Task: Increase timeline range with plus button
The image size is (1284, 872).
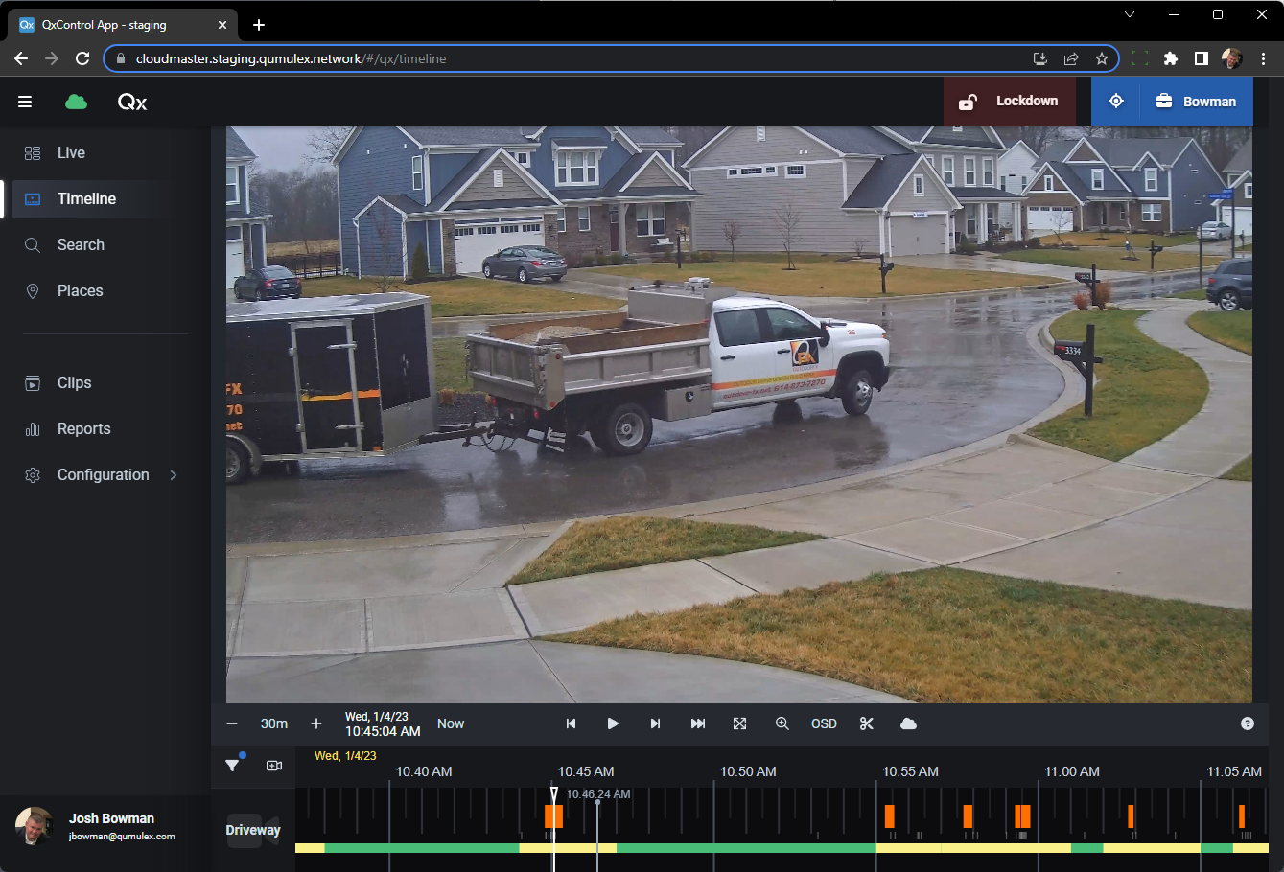Action: pos(316,723)
